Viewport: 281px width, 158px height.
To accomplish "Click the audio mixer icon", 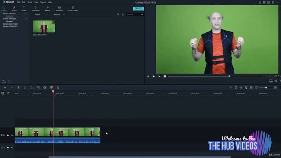I will click(x=246, y=88).
